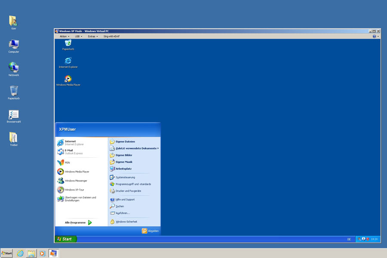
Task: Open the Windows Media Player XP desktop shortcut
Action: tap(68, 80)
